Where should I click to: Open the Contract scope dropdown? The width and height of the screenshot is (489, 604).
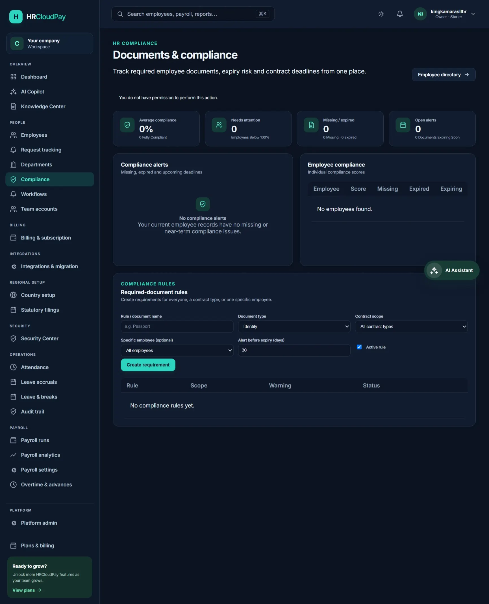click(x=411, y=327)
